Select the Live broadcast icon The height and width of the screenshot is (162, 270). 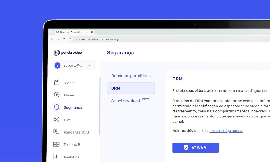(57, 120)
